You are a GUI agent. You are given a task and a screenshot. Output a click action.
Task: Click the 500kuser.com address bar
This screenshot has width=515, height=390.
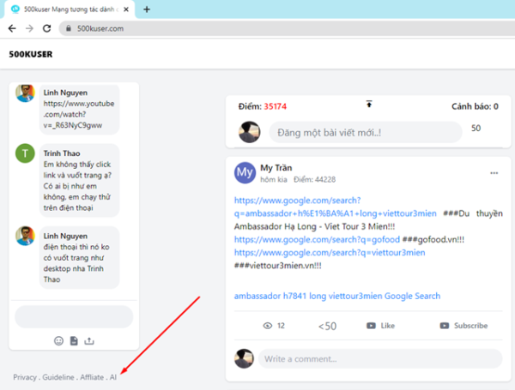[287, 28]
